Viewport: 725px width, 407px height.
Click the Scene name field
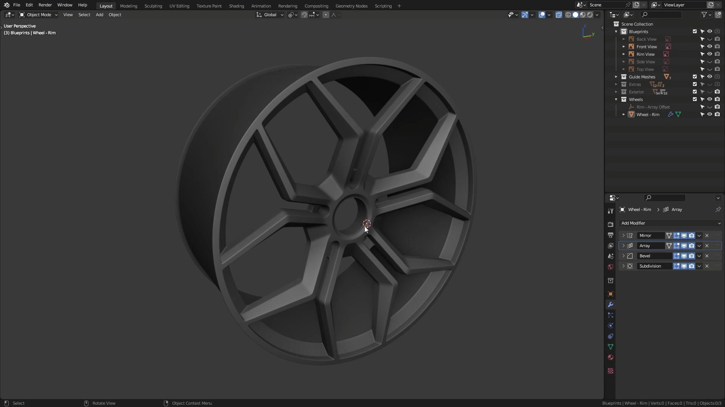[606, 5]
